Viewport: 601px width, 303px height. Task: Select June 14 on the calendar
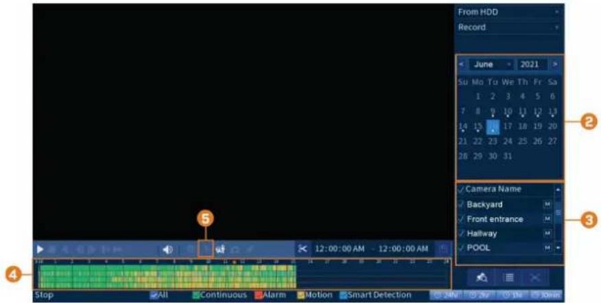(463, 126)
